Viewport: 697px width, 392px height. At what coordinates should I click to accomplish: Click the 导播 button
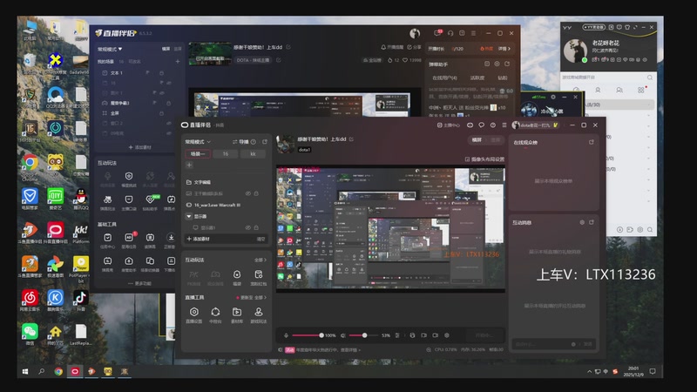pos(240,142)
